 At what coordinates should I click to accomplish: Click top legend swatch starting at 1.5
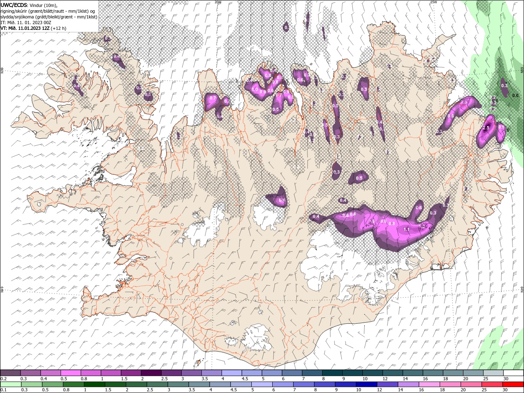click(x=131, y=373)
